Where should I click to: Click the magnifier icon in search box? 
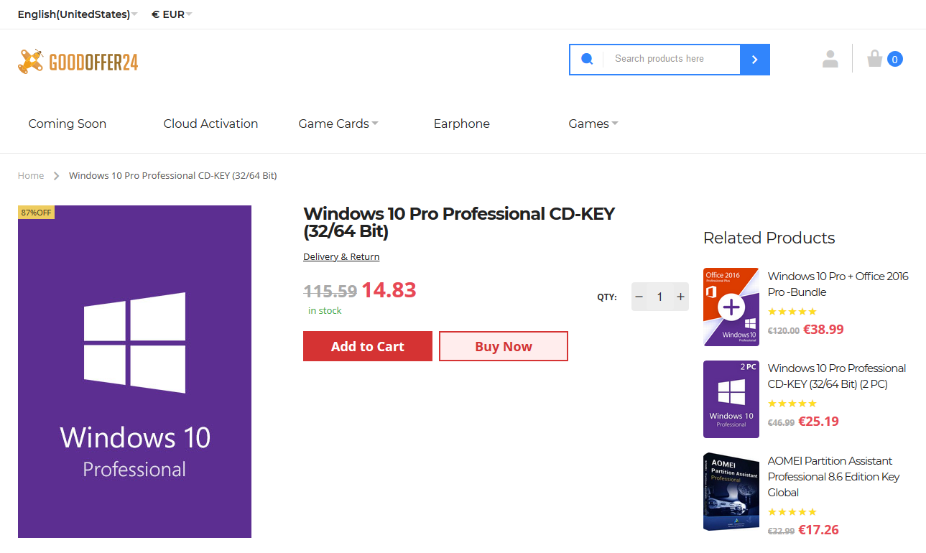587,60
